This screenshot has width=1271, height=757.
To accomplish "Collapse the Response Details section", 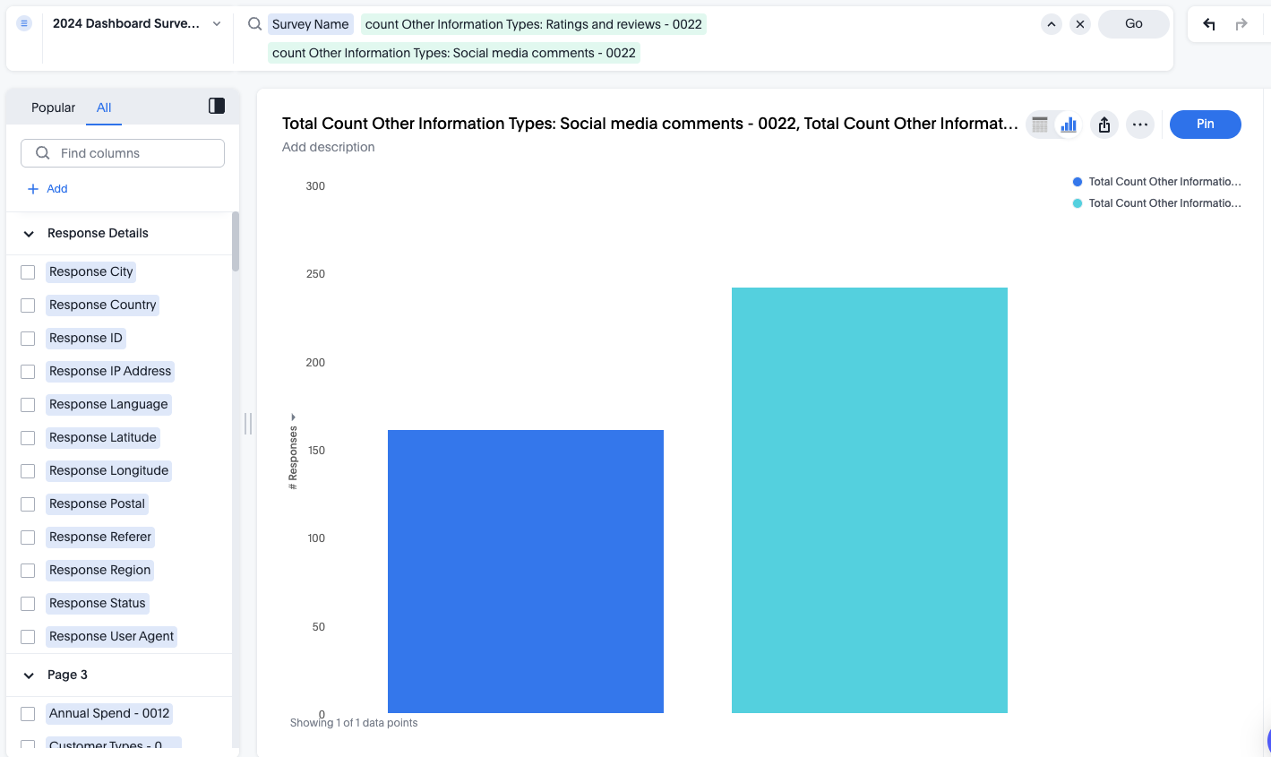I will (29, 234).
